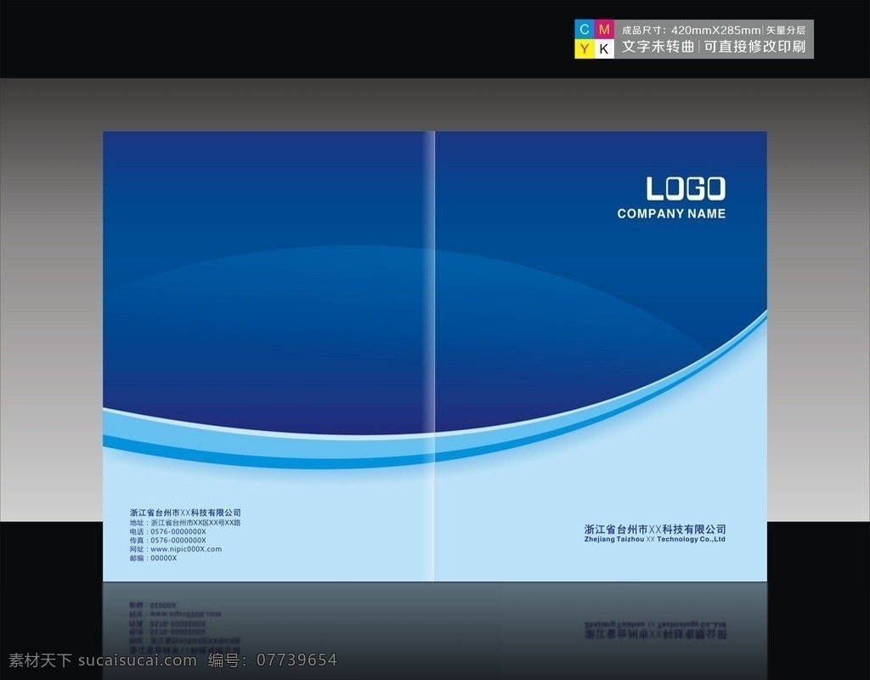The width and height of the screenshot is (870, 680).
Task: Click the magenta M color square
Action: [604, 30]
